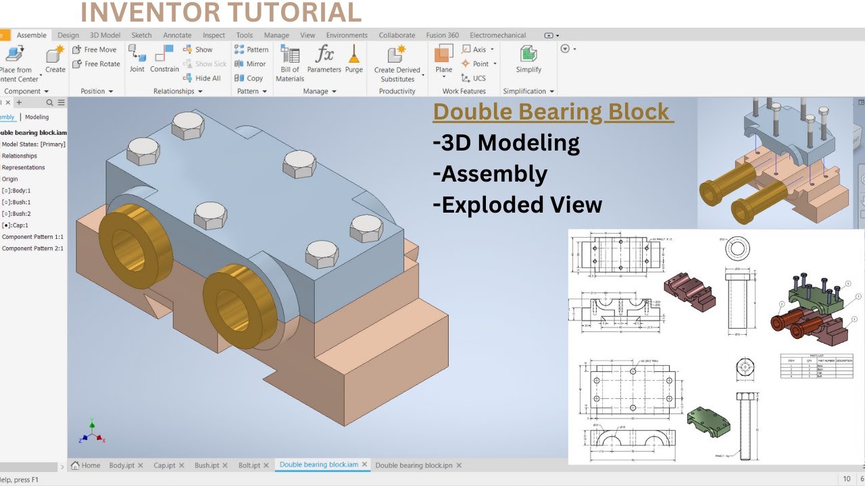Select the Origin folder in browser
Screen dimensions: 865x486
(9, 179)
